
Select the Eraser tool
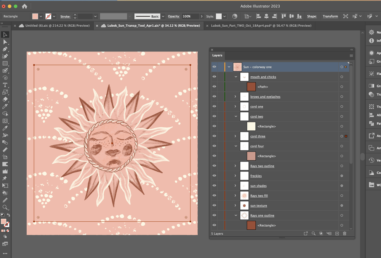5,99
